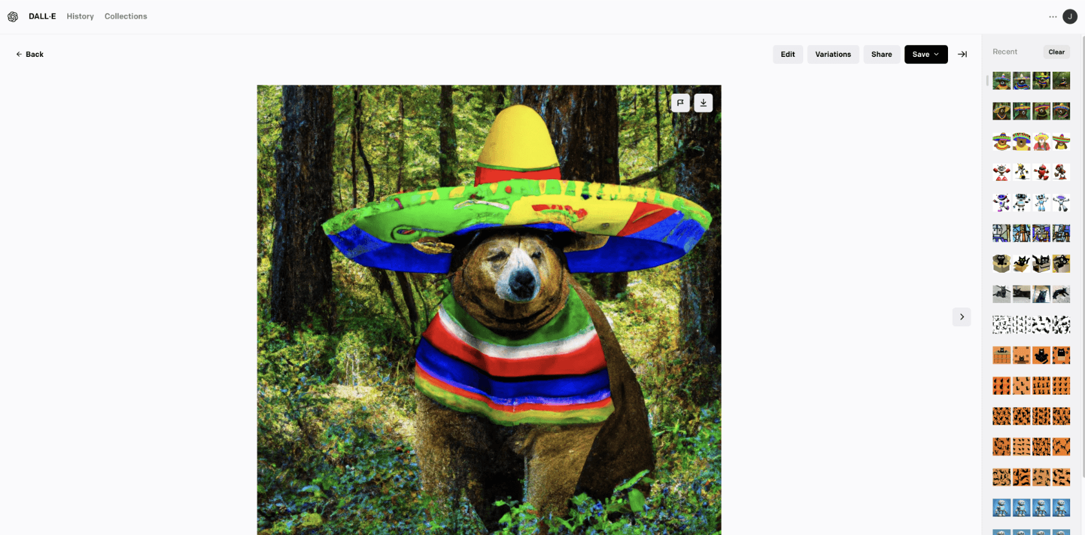
Task: Select last black-and-white cat pattern thumbnail
Action: (x=1061, y=324)
